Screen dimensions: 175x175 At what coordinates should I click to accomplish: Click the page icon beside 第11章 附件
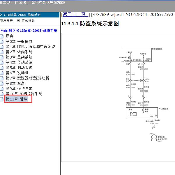tap(1, 99)
